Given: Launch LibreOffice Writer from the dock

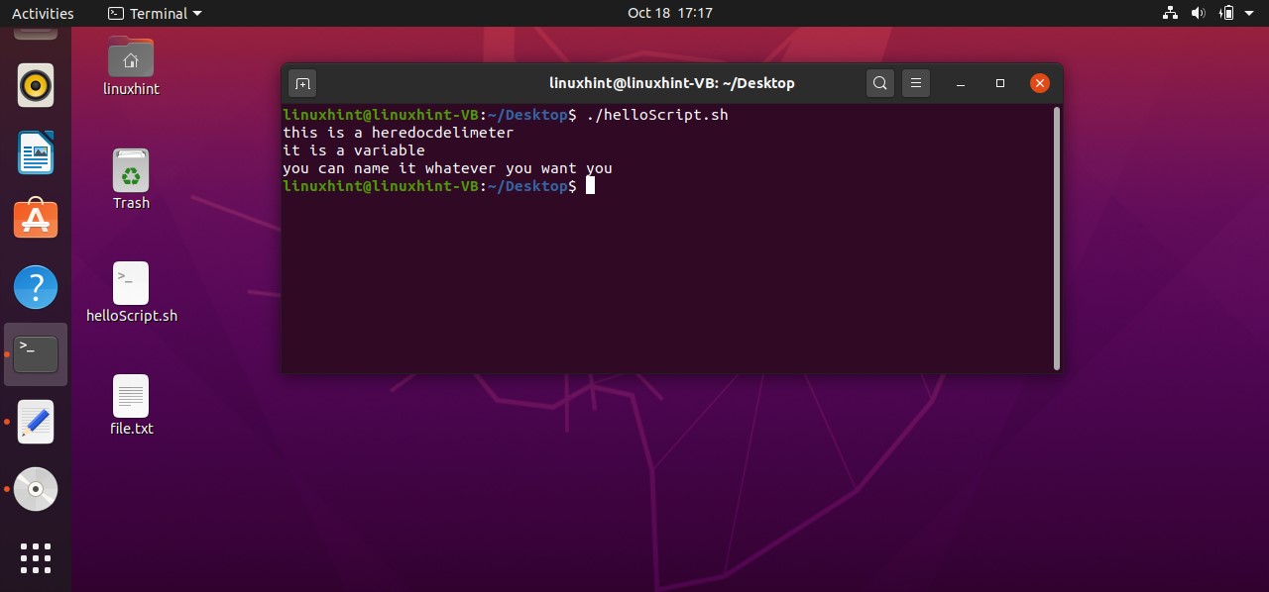Looking at the screenshot, I should [x=36, y=153].
